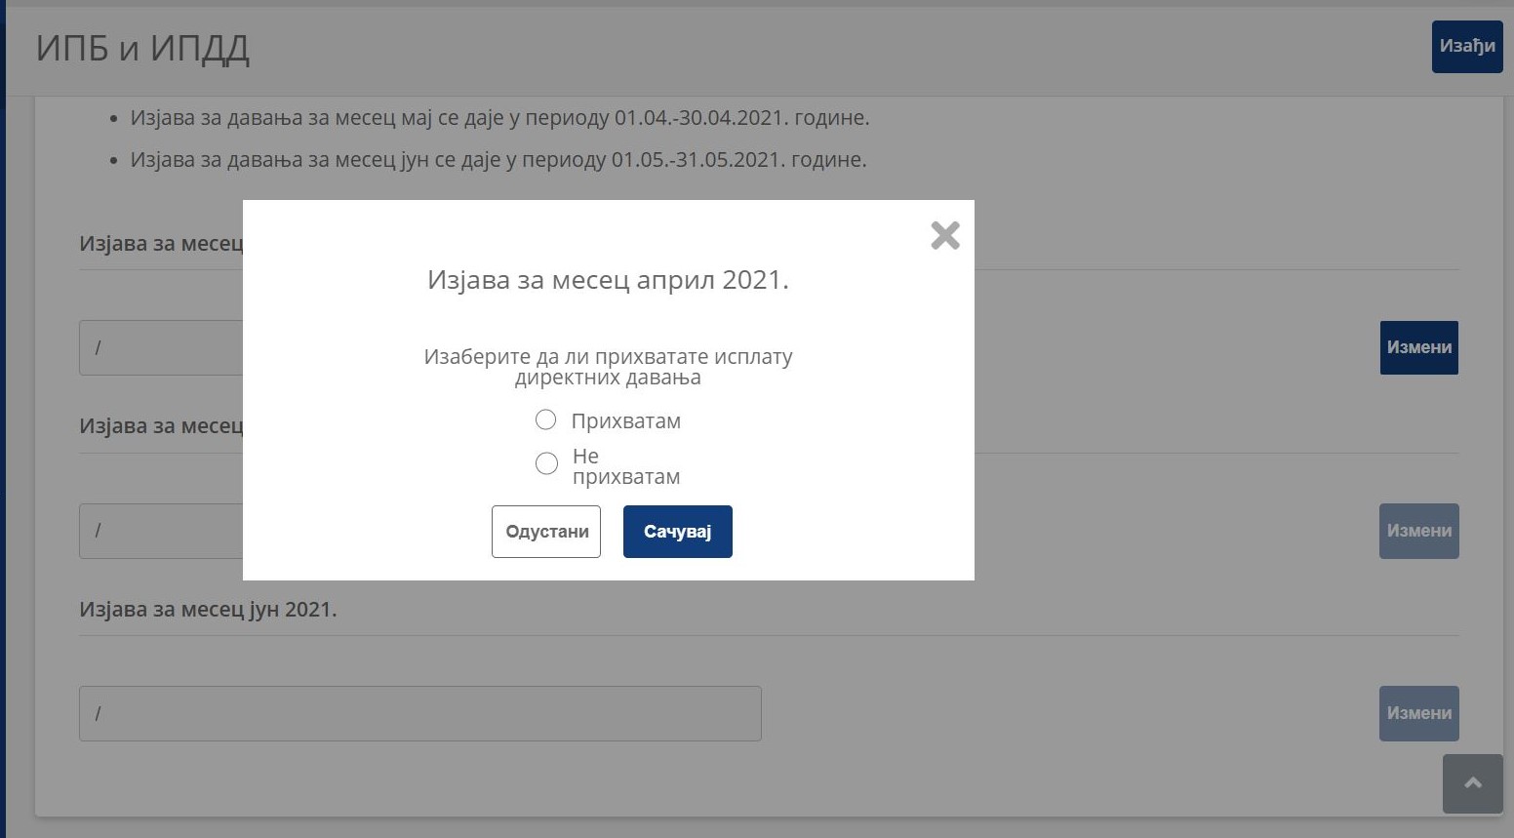Image resolution: width=1514 pixels, height=838 pixels.
Task: Select the Прихватам radio button
Action: tap(546, 419)
